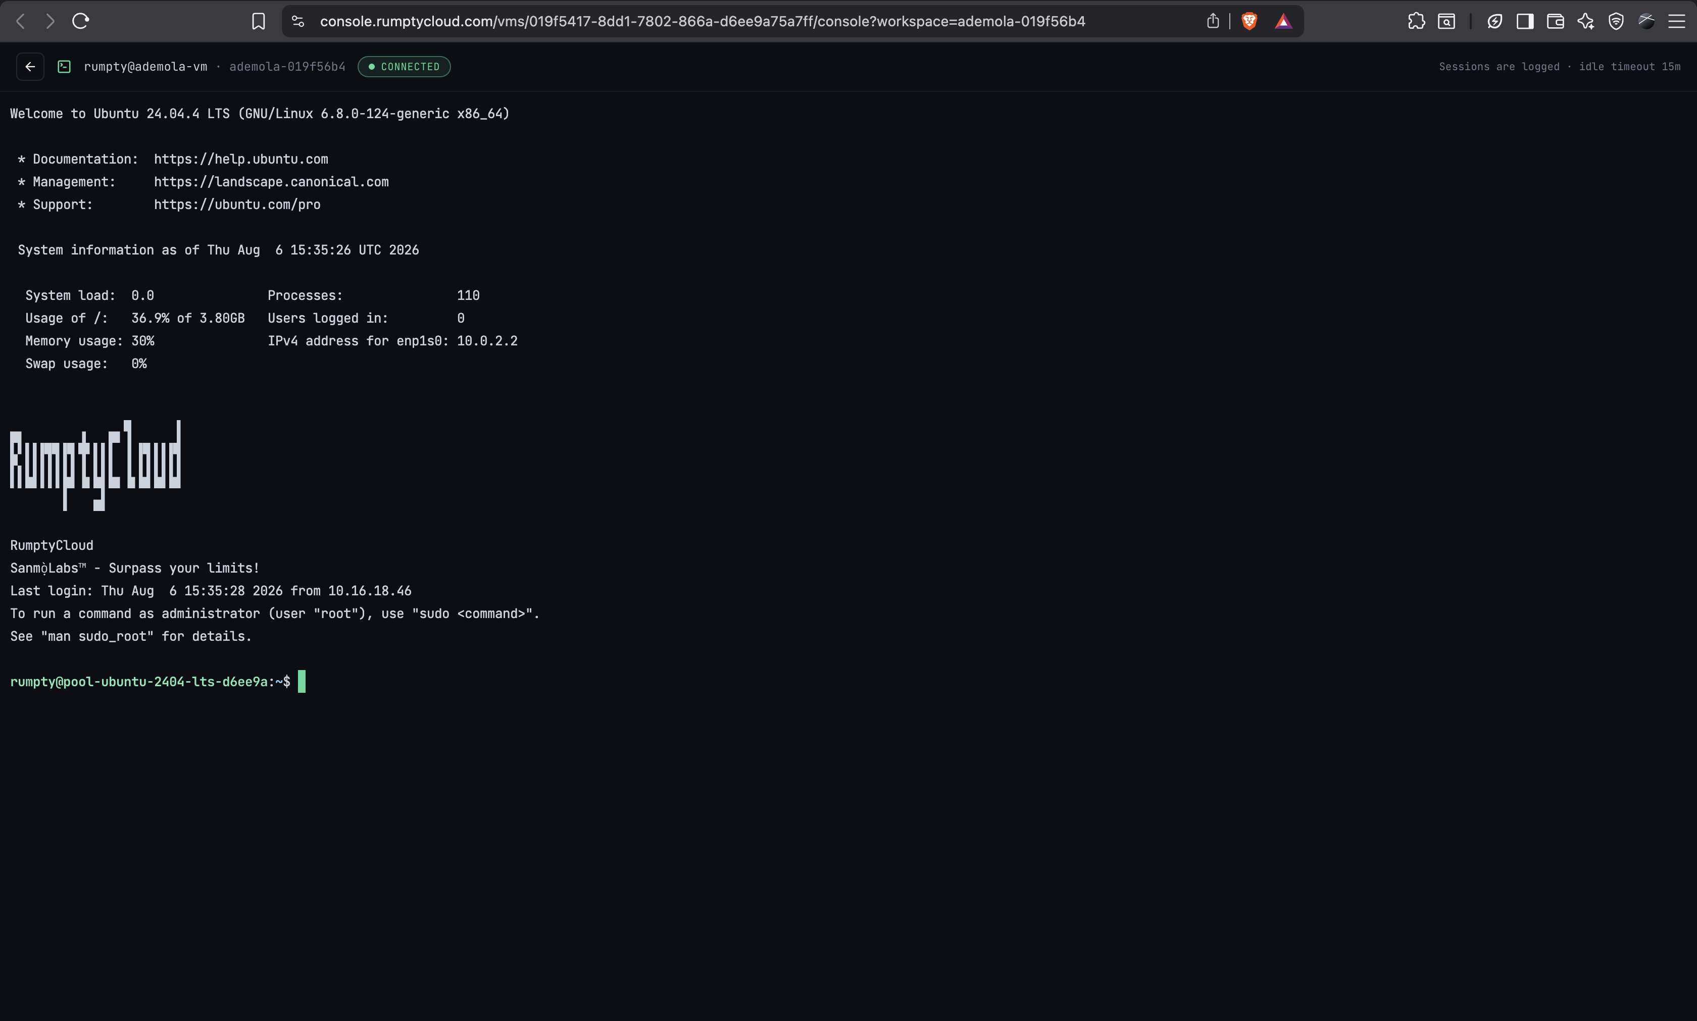Bookmark this page with the bookmark icon
The height and width of the screenshot is (1021, 1697).
click(258, 21)
